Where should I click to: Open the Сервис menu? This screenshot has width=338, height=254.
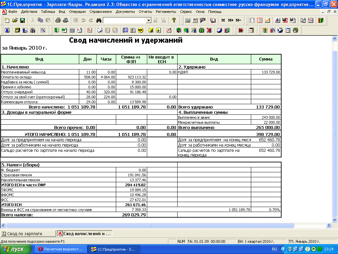186,12
